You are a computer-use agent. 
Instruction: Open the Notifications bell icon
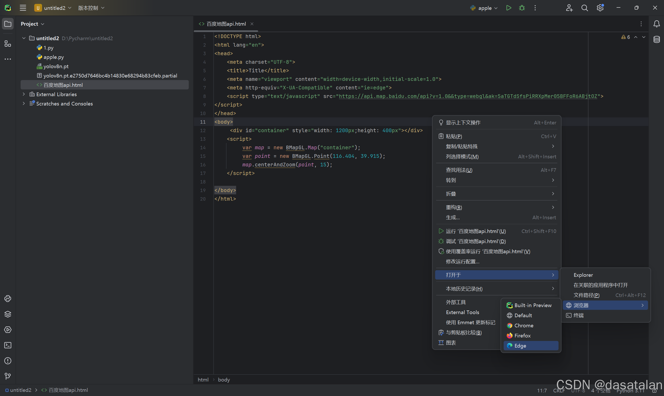pyautogui.click(x=656, y=24)
